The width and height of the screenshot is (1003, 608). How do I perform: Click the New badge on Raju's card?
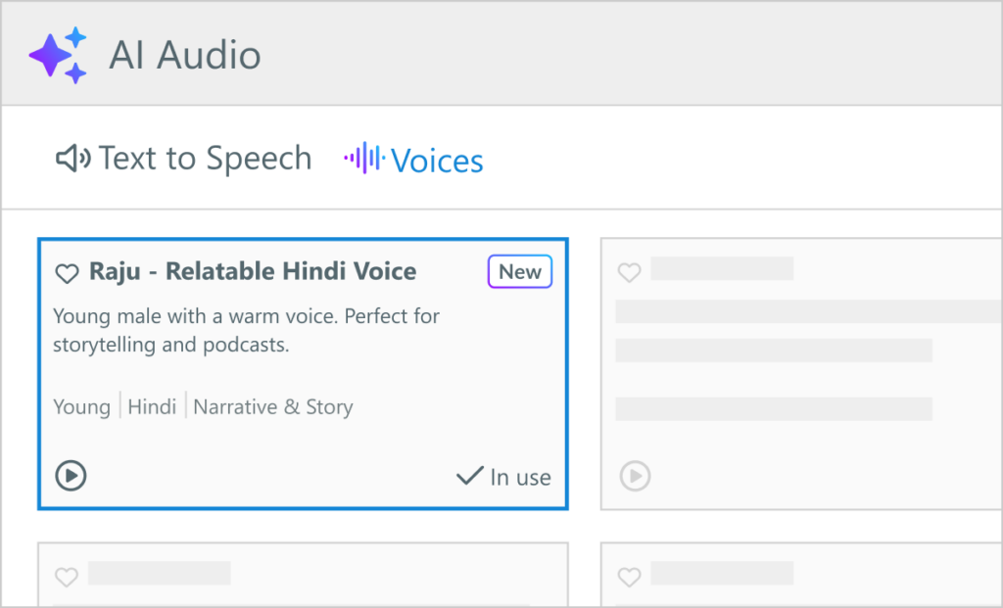[x=520, y=271]
